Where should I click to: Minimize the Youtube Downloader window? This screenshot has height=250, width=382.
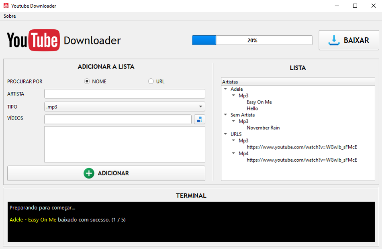point(337,6)
